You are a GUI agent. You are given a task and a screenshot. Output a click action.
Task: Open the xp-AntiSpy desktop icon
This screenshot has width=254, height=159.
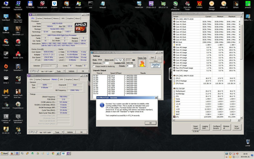pyautogui.click(x=66, y=4)
